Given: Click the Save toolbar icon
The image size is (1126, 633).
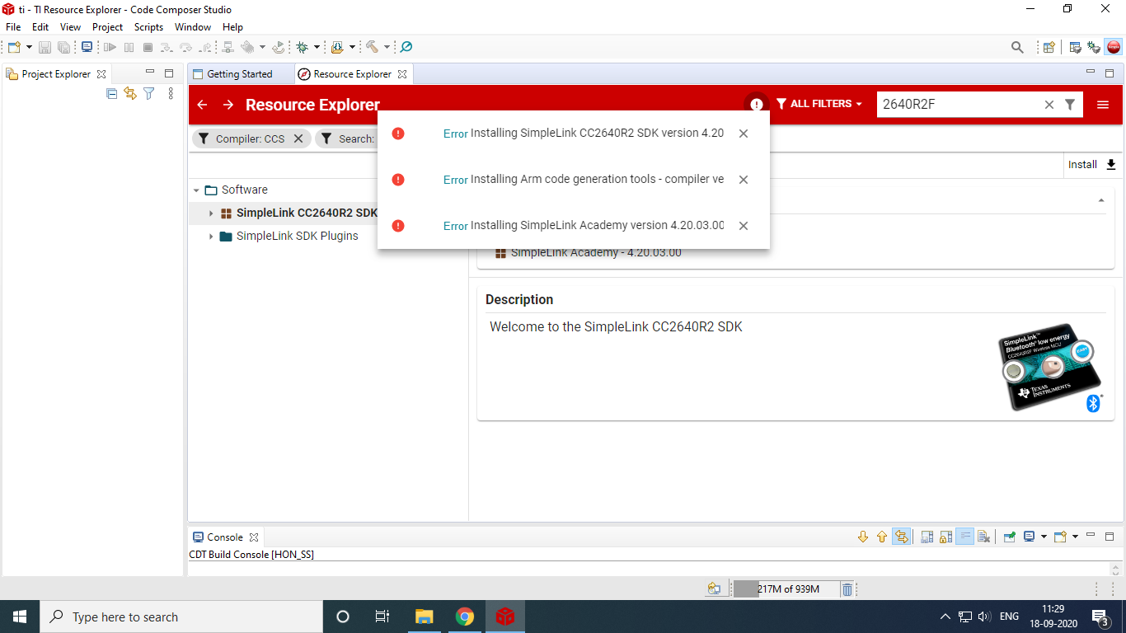Looking at the screenshot, I should (45, 47).
